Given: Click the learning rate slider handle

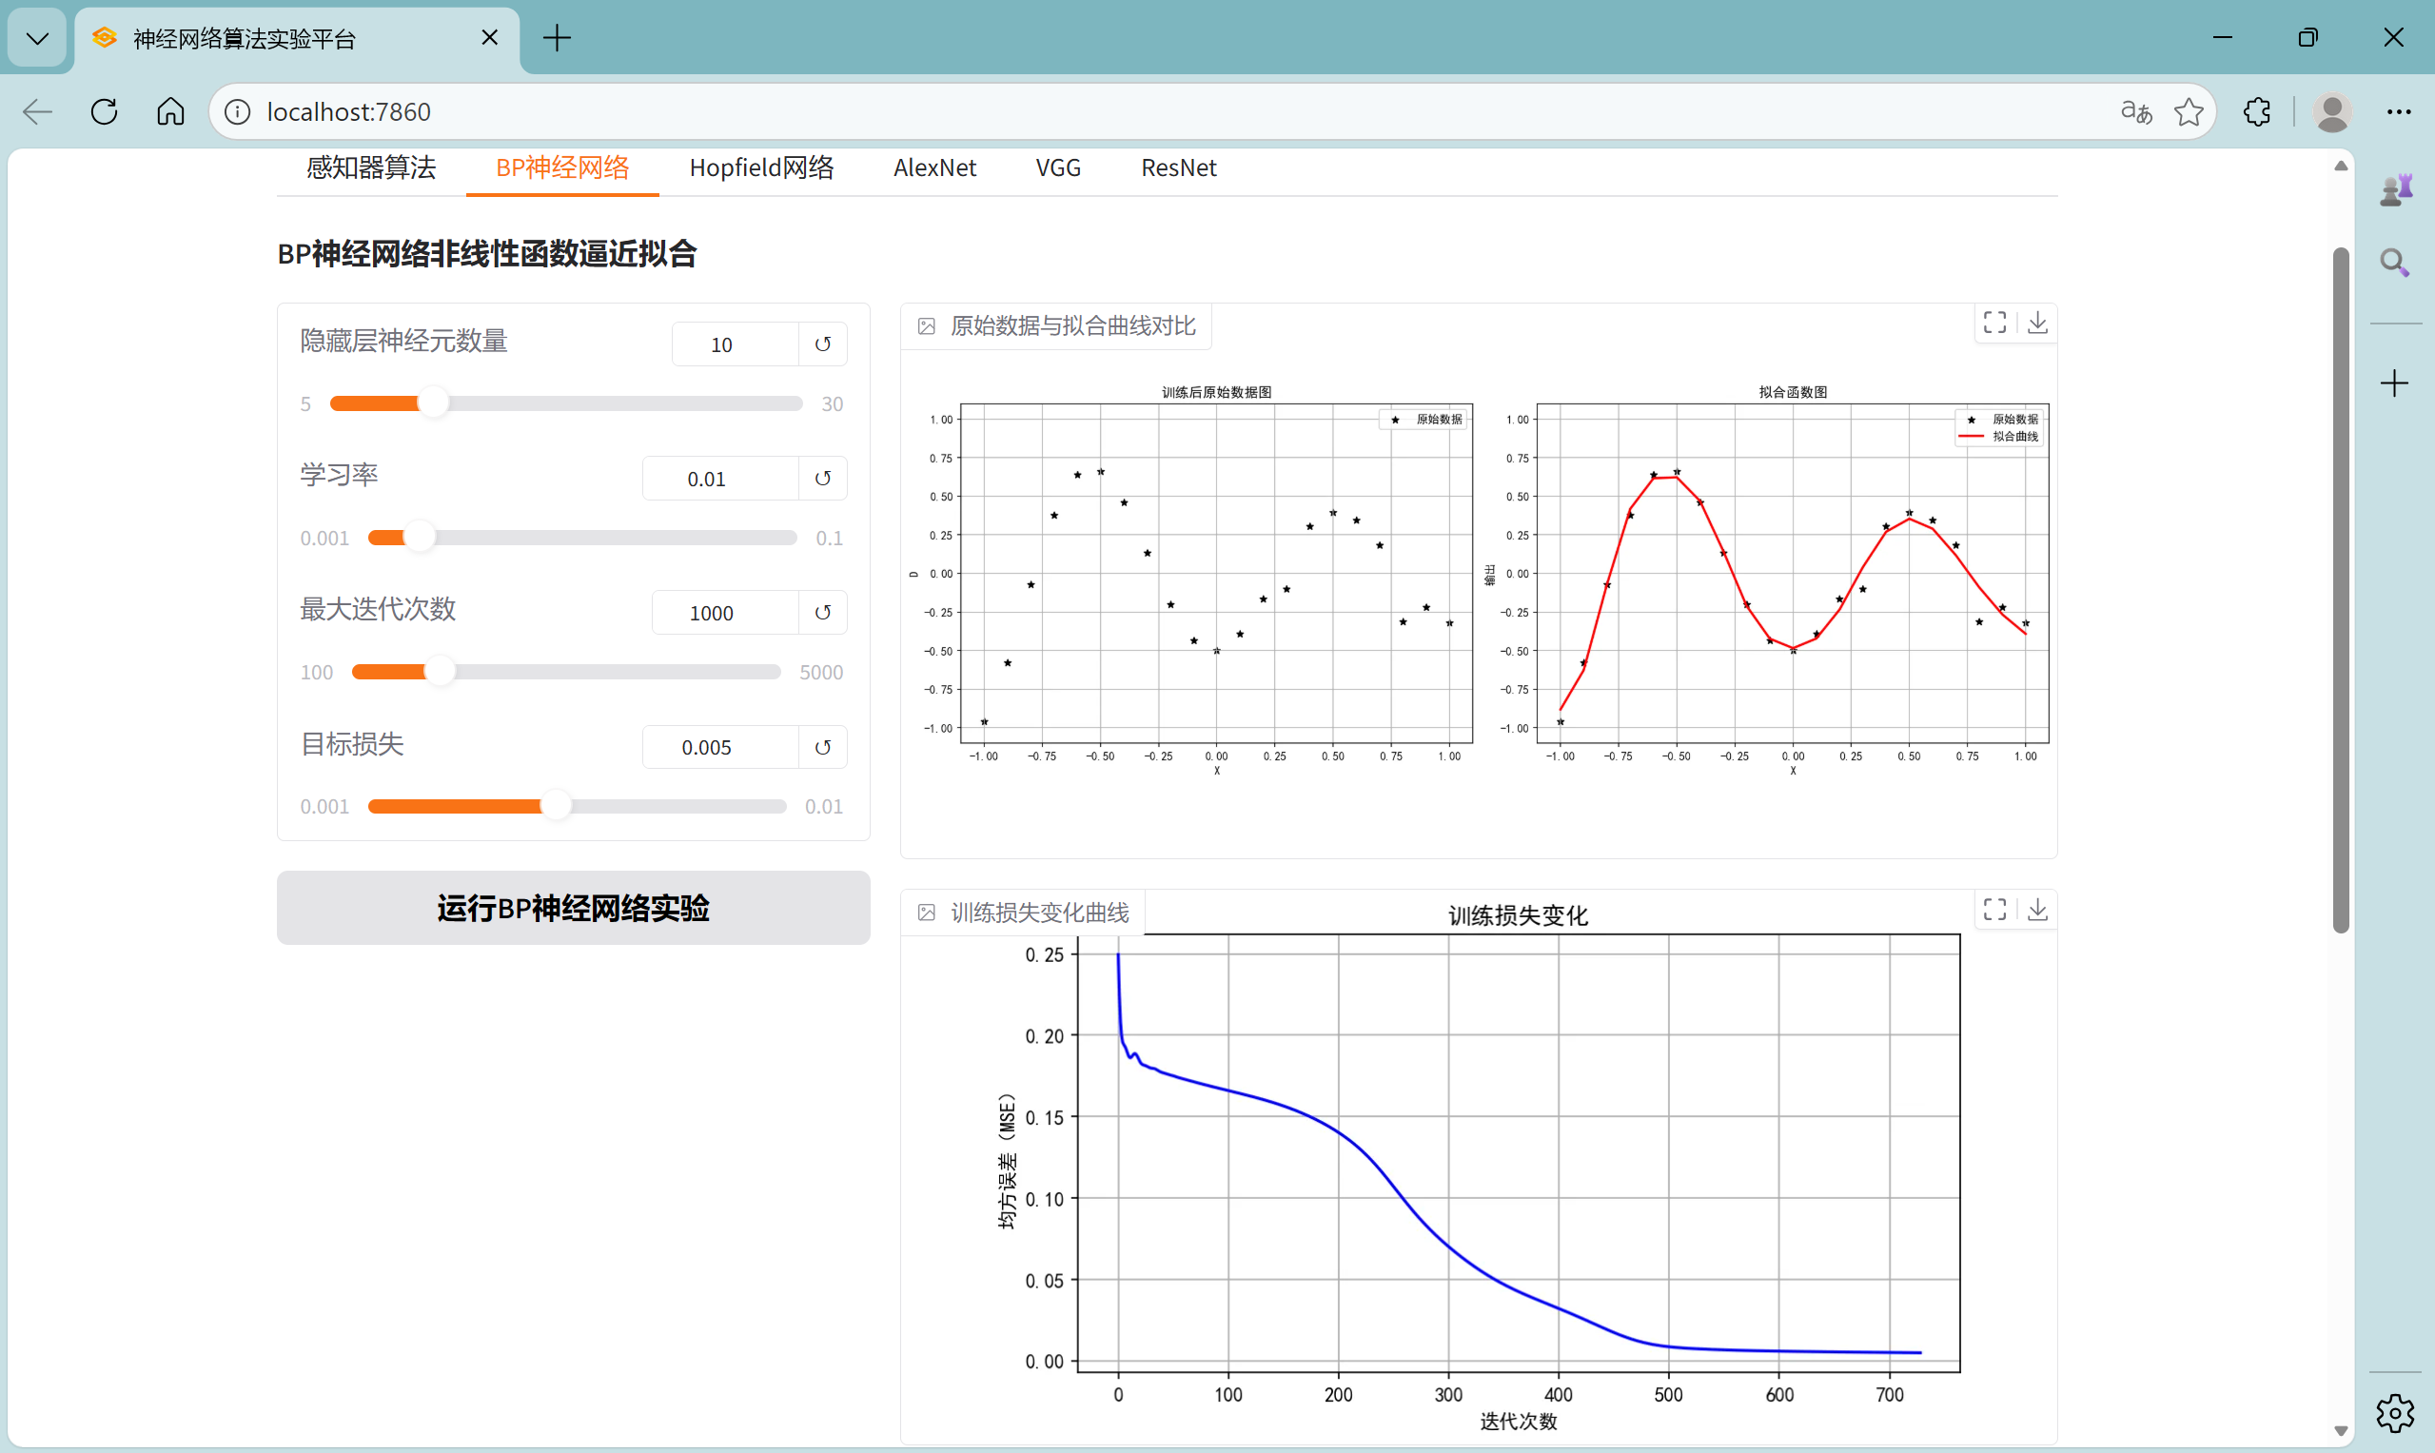Looking at the screenshot, I should 419,538.
